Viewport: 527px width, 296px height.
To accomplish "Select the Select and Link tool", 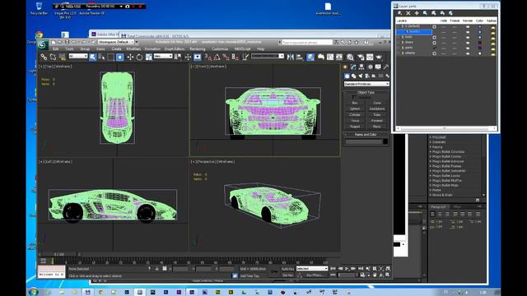I will tap(44, 57).
